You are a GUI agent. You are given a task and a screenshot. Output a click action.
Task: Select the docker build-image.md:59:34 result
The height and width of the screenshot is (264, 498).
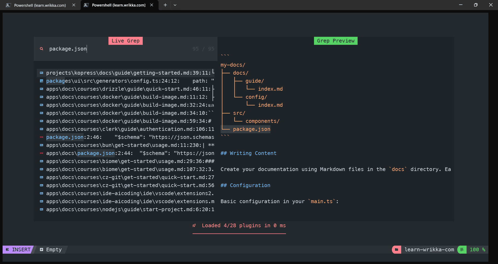(x=126, y=121)
